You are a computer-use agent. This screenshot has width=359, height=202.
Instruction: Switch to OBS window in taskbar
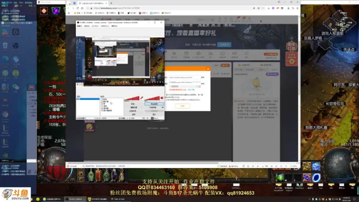coord(75,199)
